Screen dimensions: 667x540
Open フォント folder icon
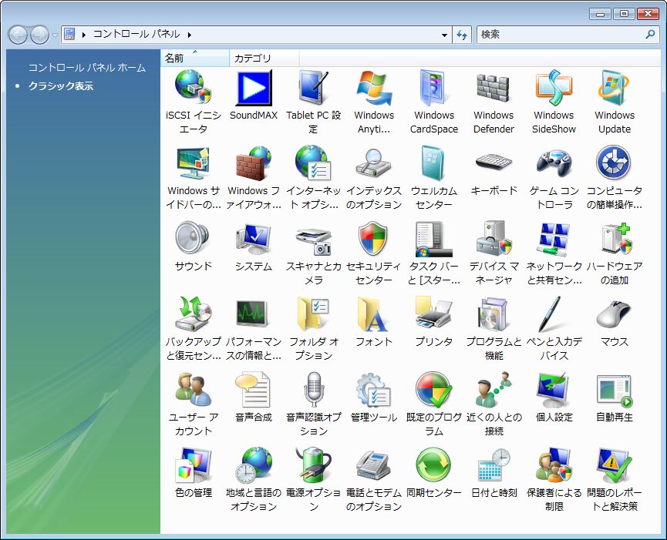point(373,314)
